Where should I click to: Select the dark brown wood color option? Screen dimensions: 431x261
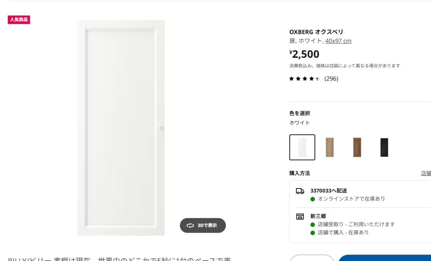357,147
